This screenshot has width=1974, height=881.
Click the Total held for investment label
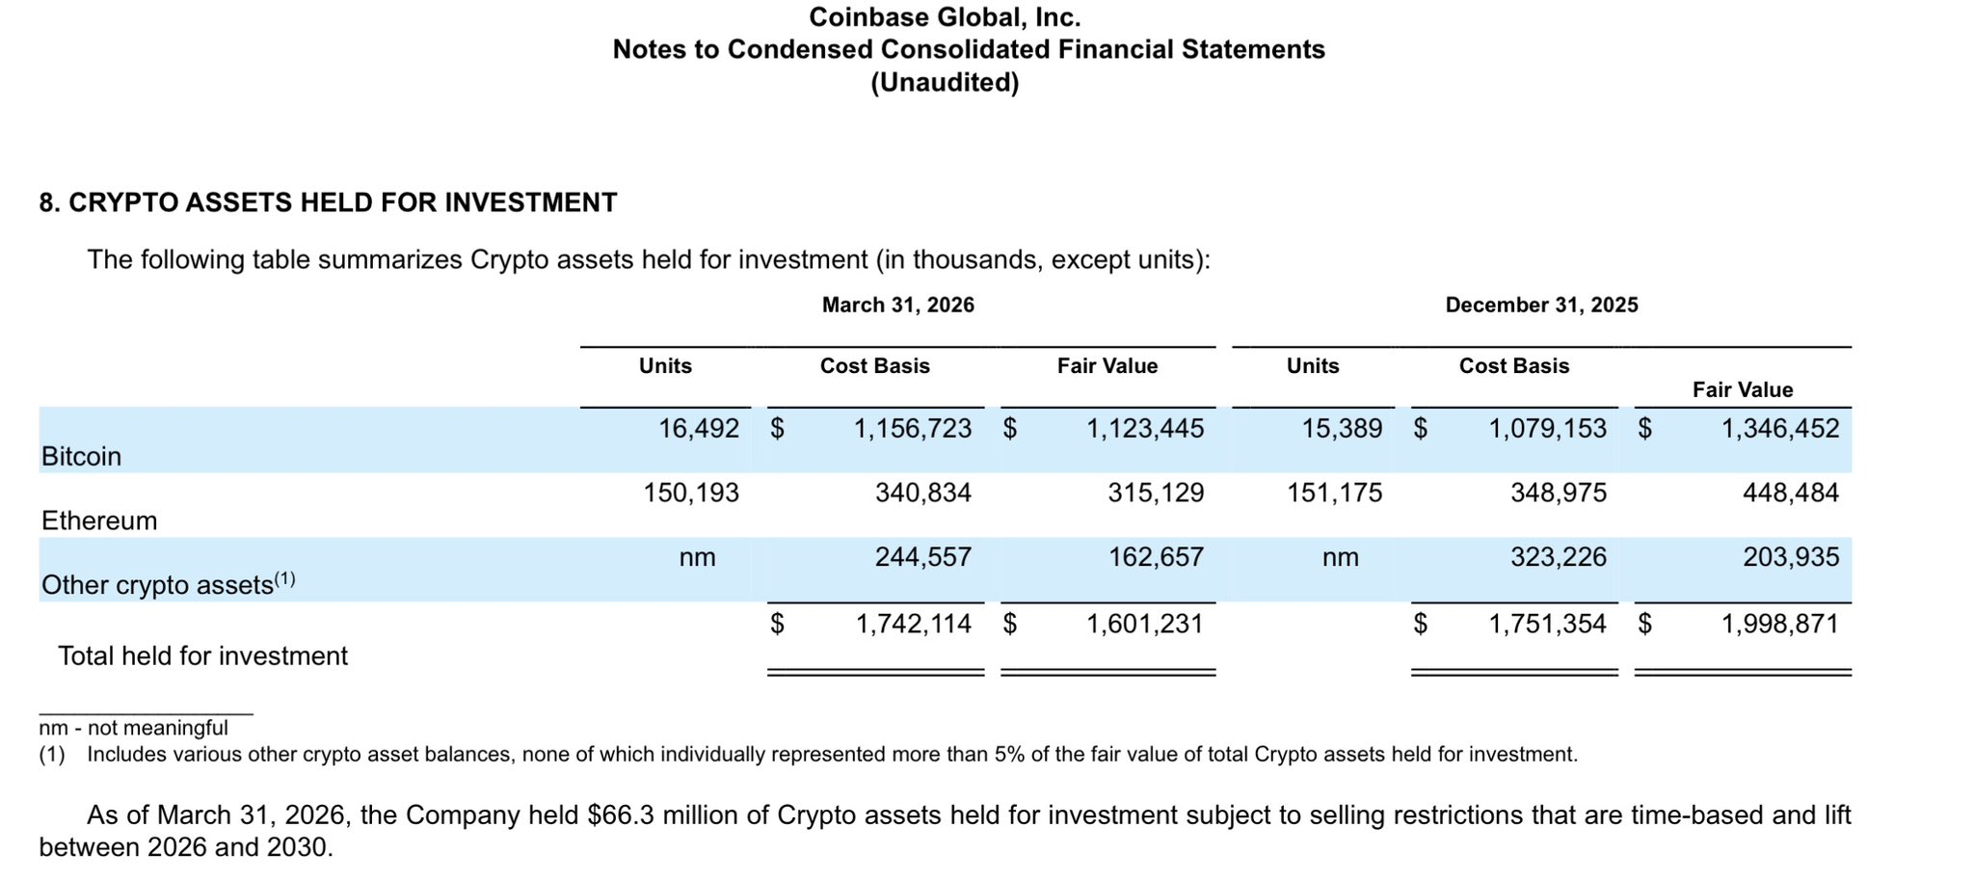[x=202, y=656]
